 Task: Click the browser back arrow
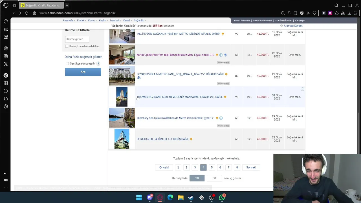14,13
